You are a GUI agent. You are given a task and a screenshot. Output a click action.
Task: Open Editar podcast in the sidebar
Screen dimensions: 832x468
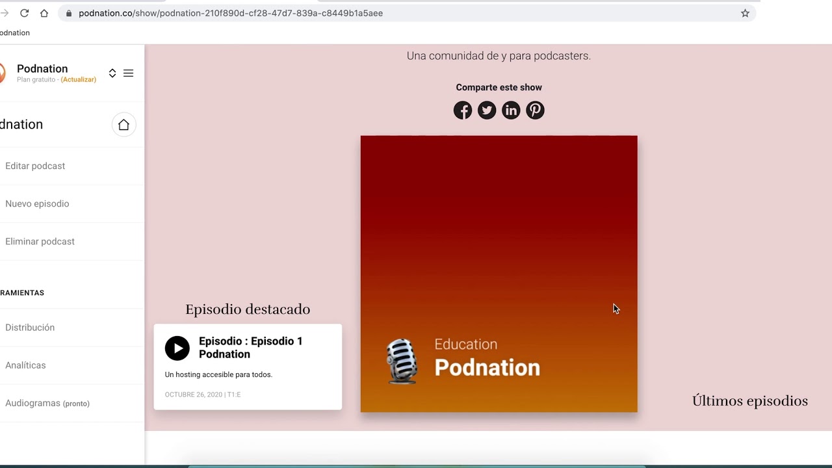pyautogui.click(x=35, y=166)
